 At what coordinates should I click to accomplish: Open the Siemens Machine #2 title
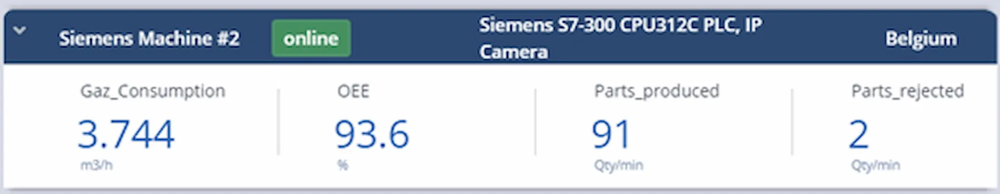pos(149,39)
